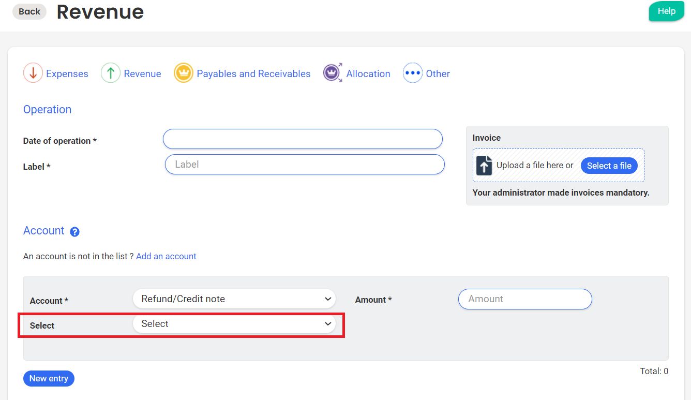The width and height of the screenshot is (691, 400).
Task: Open the Allocation tab label
Action: tap(368, 74)
